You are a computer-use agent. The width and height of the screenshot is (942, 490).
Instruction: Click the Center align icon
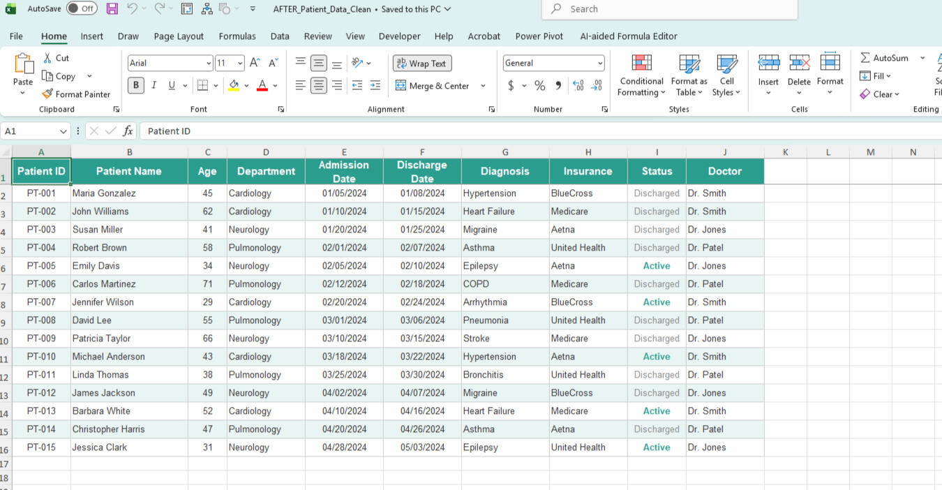(319, 85)
